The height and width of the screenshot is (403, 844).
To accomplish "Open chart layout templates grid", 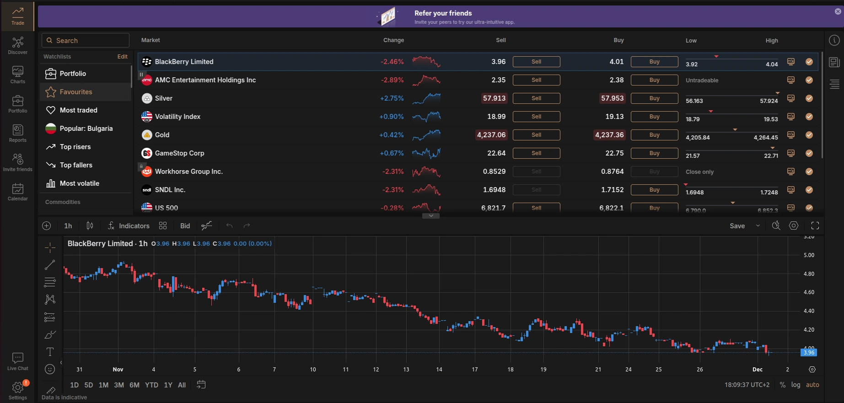I will pyautogui.click(x=163, y=226).
